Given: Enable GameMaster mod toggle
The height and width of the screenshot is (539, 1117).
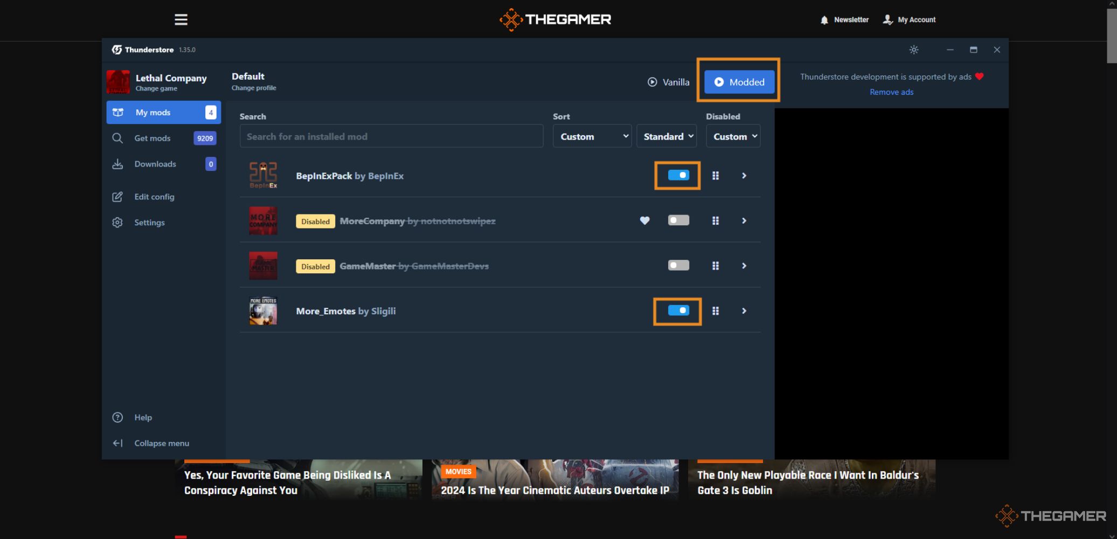Looking at the screenshot, I should [x=678, y=265].
